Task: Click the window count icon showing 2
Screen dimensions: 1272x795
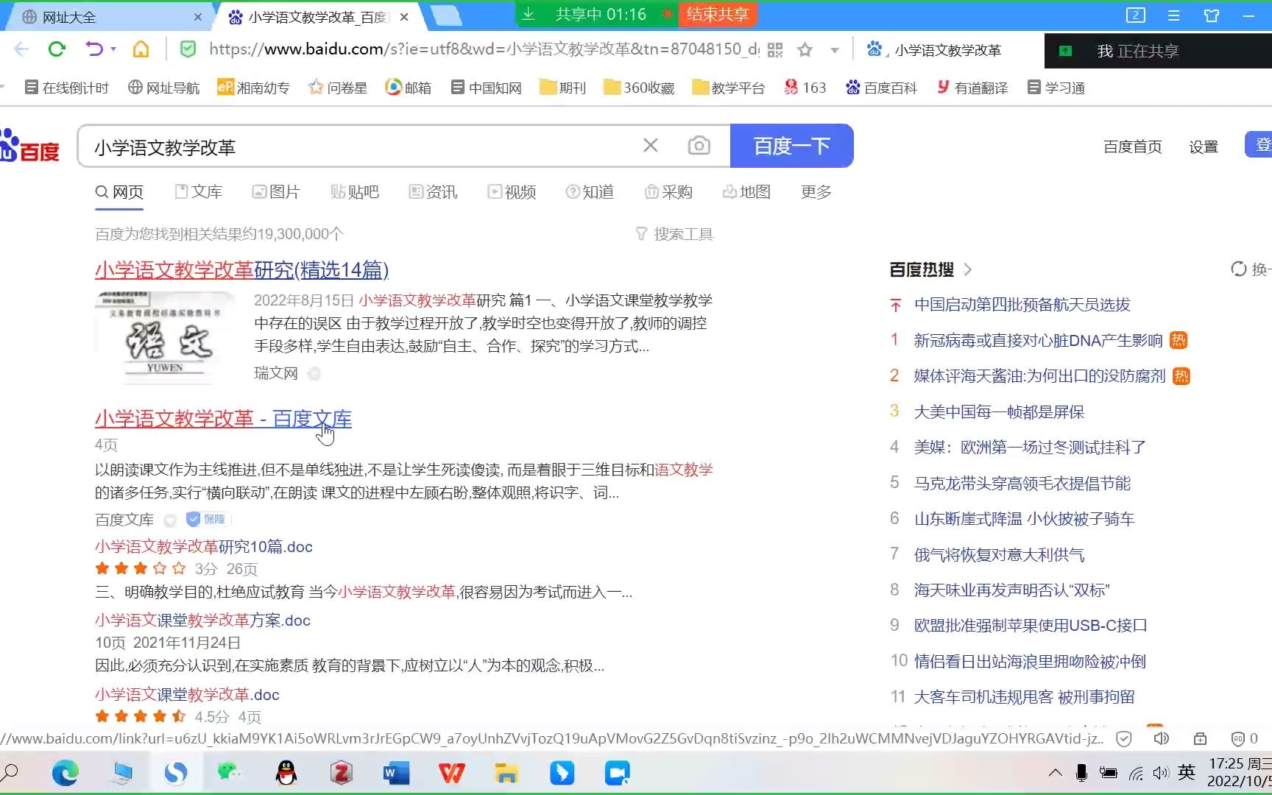Action: (x=1135, y=15)
